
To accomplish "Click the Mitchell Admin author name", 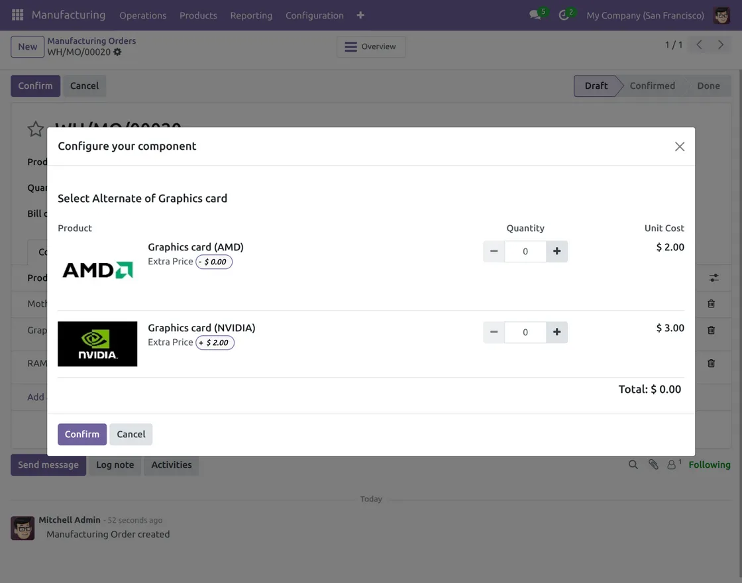I will tap(70, 520).
